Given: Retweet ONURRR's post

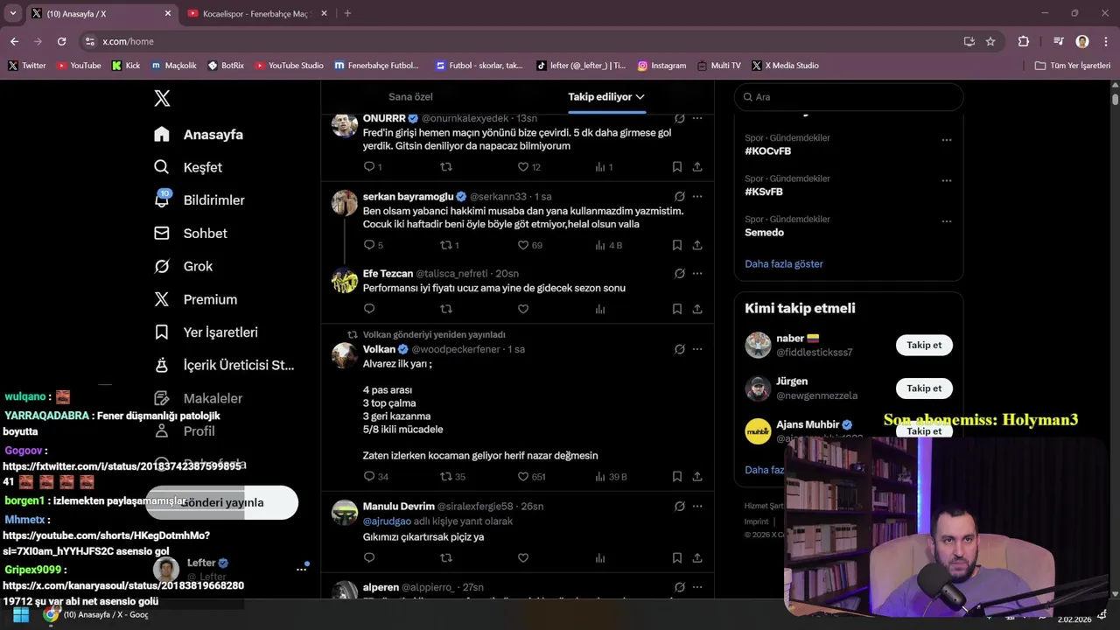Looking at the screenshot, I should pos(446,167).
